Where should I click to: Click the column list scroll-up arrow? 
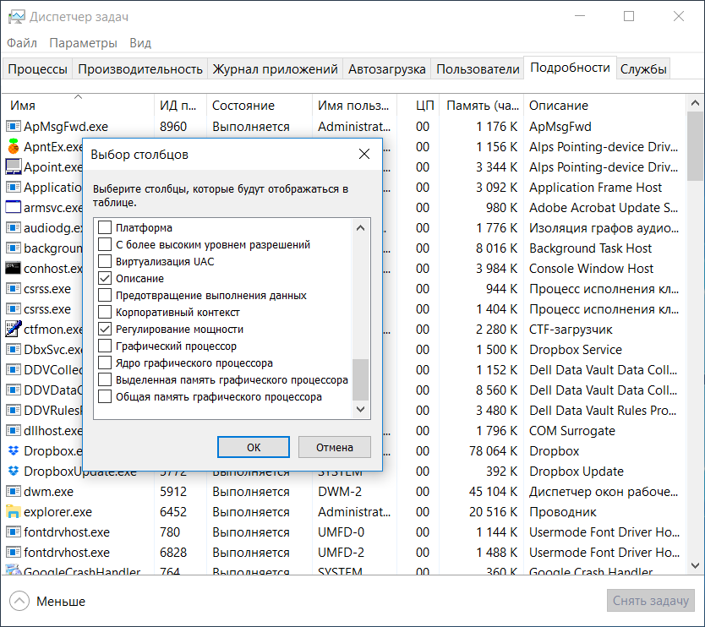[x=361, y=228]
